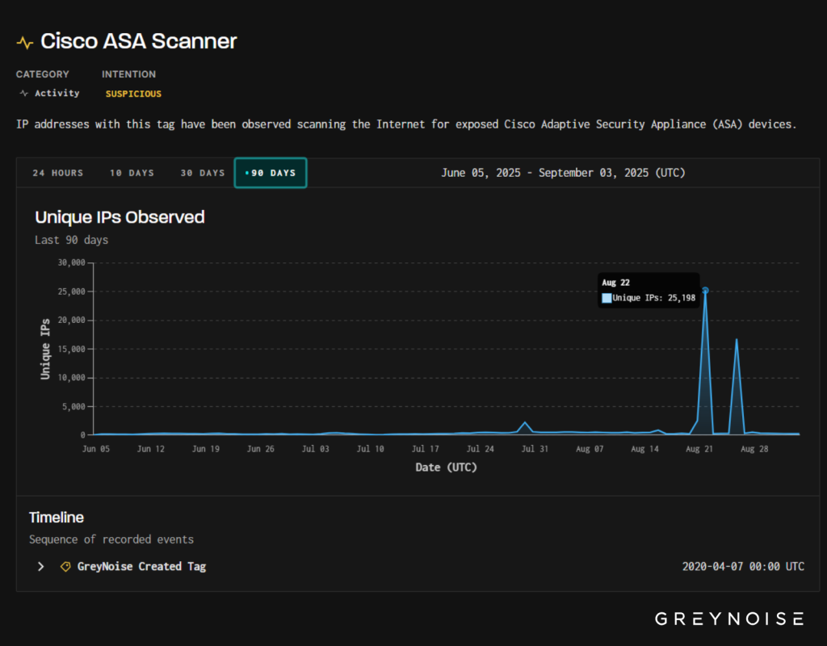
Task: Click the blue Unique IPs swatch in tooltip
Action: [x=607, y=298]
